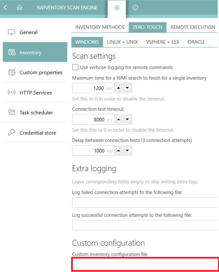Click the Credential store key icon
This screenshot has height=272, width=219.
(12, 132)
